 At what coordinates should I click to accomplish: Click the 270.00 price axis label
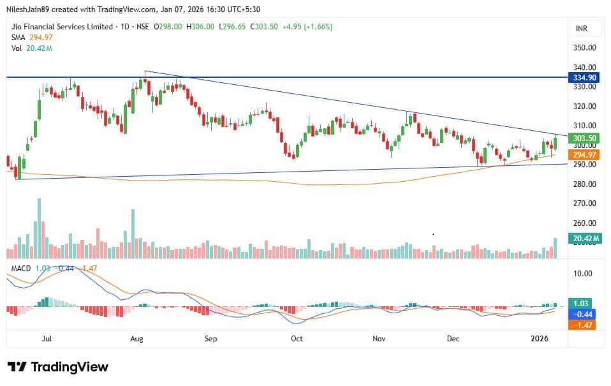click(584, 203)
